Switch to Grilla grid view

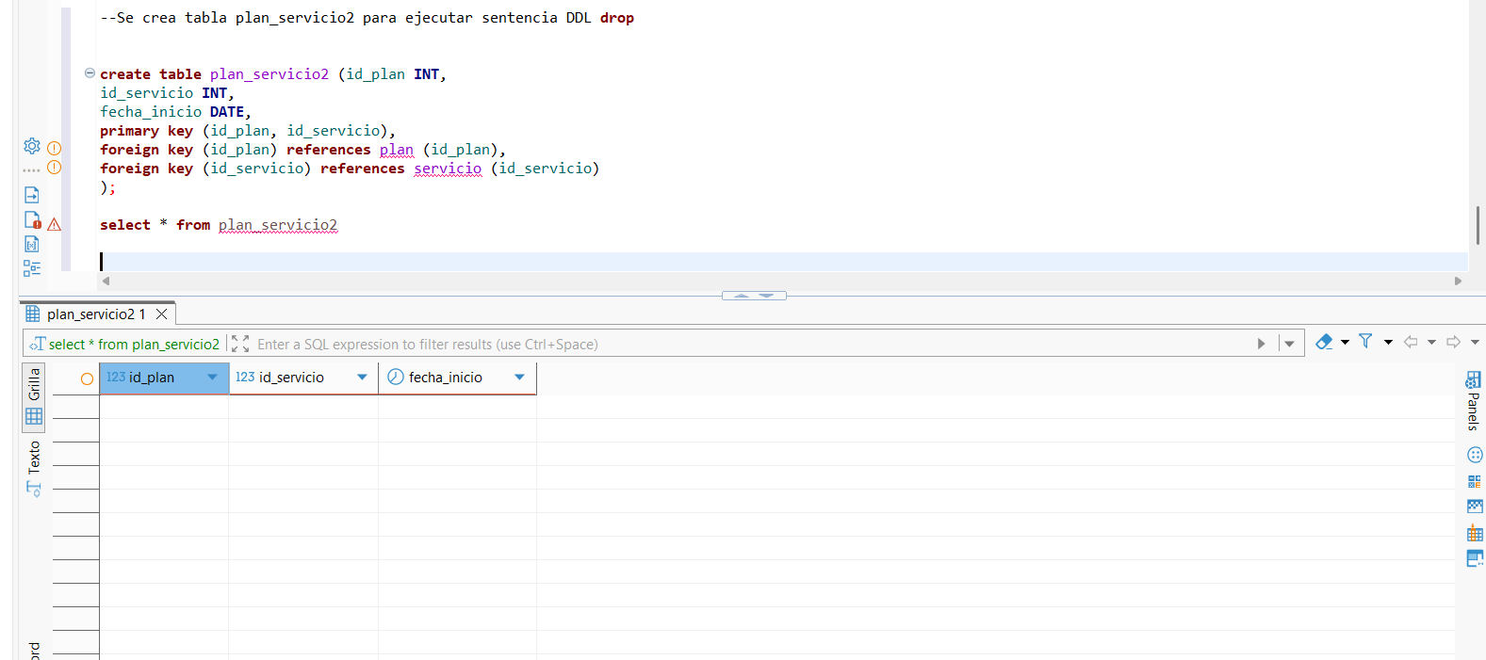coord(34,396)
